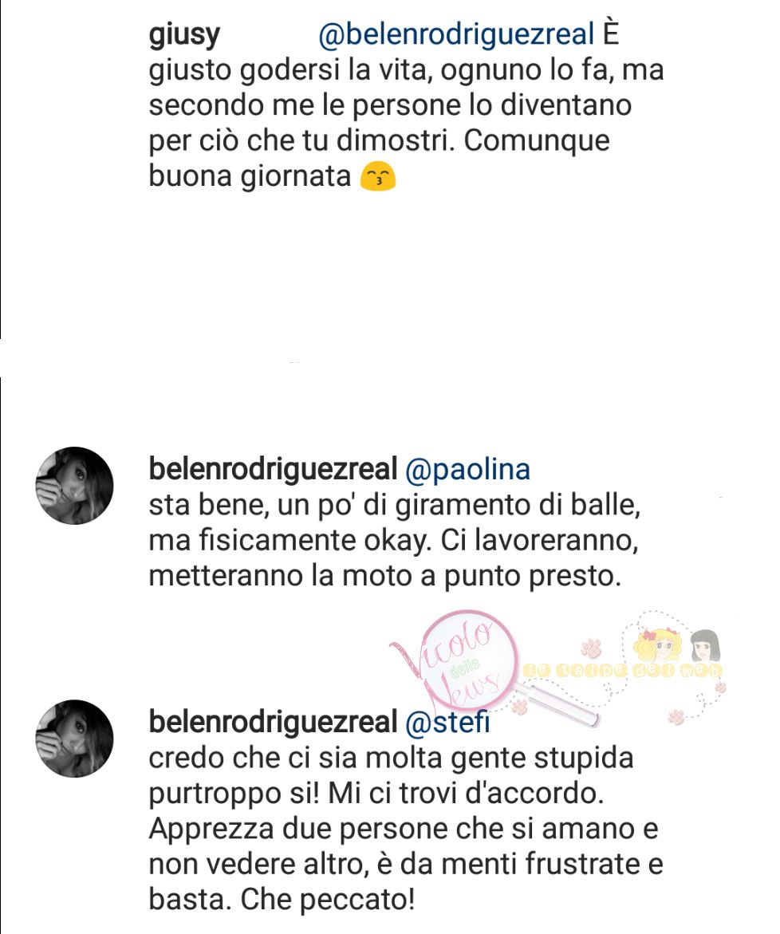
Task: Click belenrodriguezreal username before @stefi
Action: pos(273,721)
